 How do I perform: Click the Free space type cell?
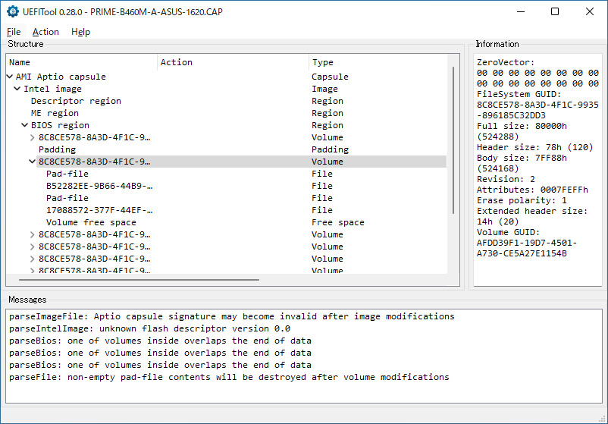337,222
